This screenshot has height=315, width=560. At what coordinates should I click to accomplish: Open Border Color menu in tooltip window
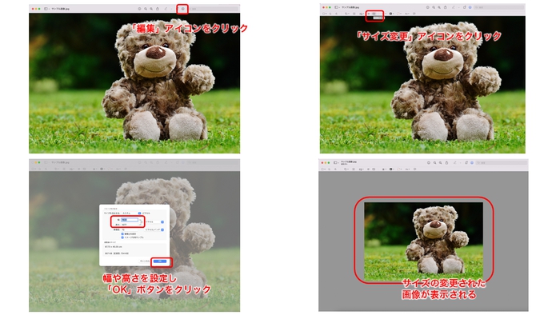[x=390, y=14]
